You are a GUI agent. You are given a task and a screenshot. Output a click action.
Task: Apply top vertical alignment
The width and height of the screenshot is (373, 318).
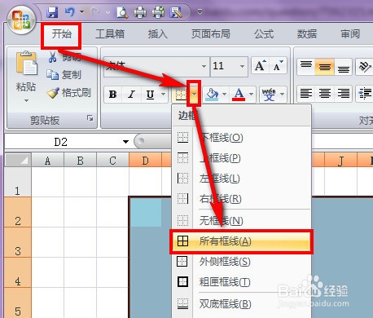[x=306, y=66]
